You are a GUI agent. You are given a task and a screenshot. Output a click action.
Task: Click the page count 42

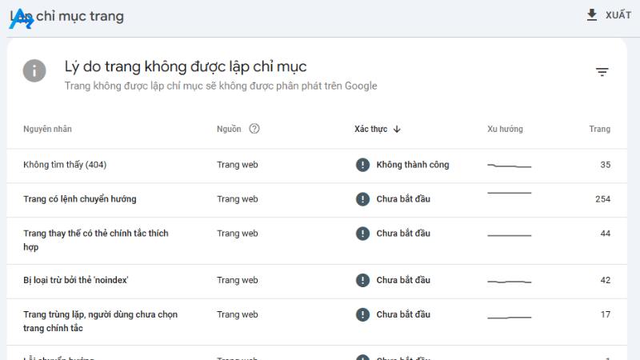click(606, 280)
